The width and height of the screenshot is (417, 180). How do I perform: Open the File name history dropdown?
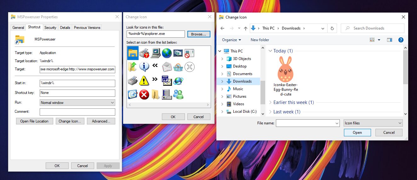click(337, 123)
